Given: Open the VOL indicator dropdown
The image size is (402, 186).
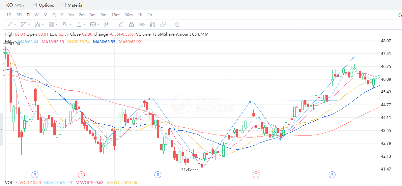Looking at the screenshot, I should click(x=16, y=183).
